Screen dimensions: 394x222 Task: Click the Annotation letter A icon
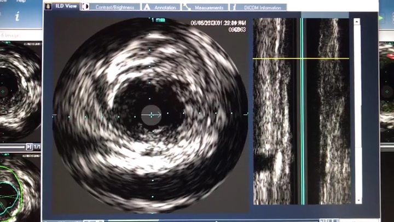(146, 7)
